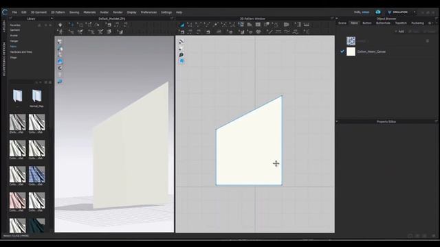
Task: Open the Materials menu
Action: click(x=90, y=12)
